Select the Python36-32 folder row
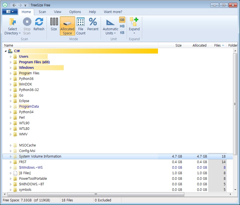240x205 pixels. (118, 90)
